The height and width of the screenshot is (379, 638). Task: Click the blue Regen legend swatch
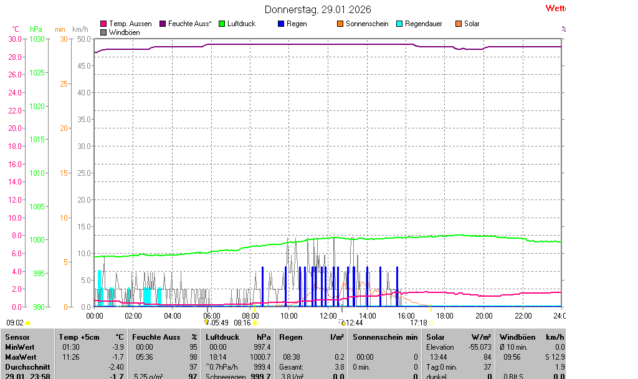281,24
